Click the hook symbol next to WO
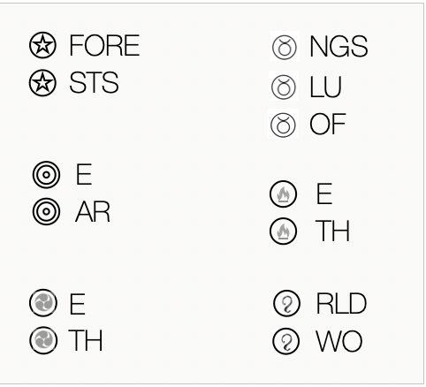Image resolution: width=426 pixels, height=387 pixels. [x=286, y=341]
